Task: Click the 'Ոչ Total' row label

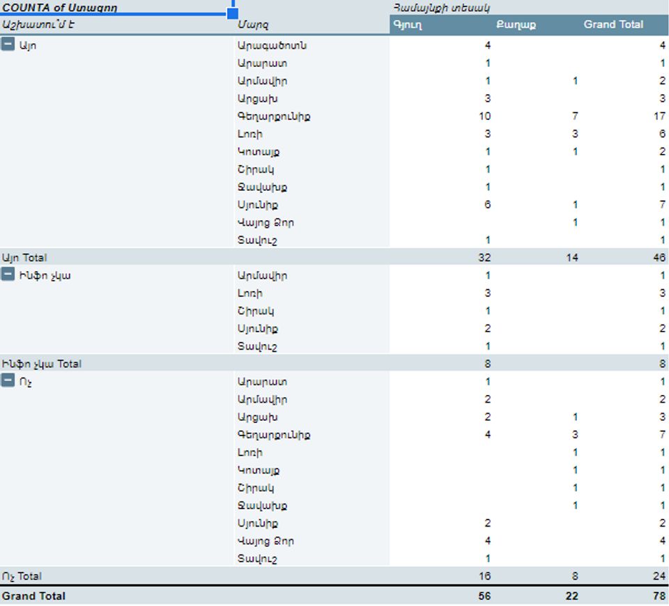Action: (x=22, y=577)
